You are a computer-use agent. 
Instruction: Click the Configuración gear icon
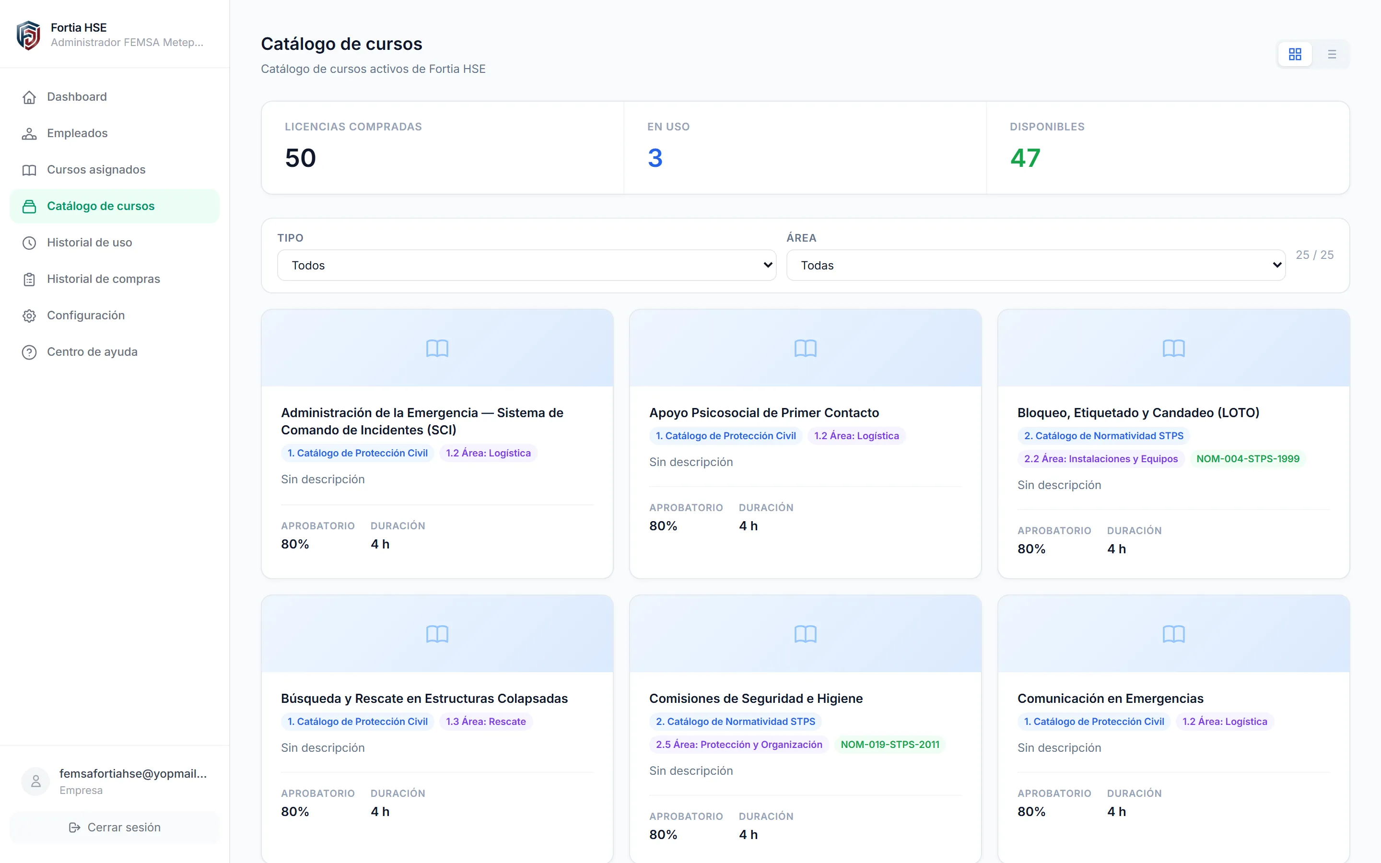click(x=29, y=315)
